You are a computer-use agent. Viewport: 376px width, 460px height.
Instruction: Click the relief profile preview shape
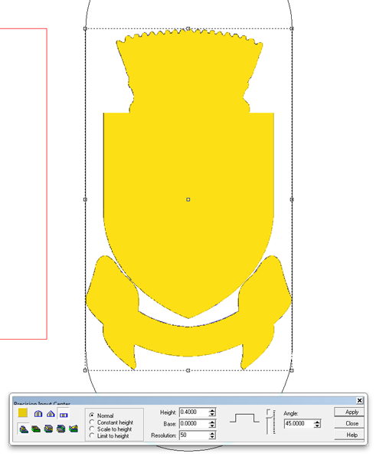tap(244, 418)
